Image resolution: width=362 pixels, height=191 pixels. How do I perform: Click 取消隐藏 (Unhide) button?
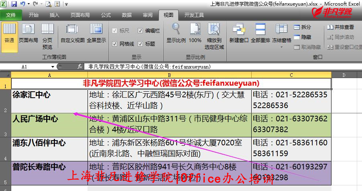[307, 47]
